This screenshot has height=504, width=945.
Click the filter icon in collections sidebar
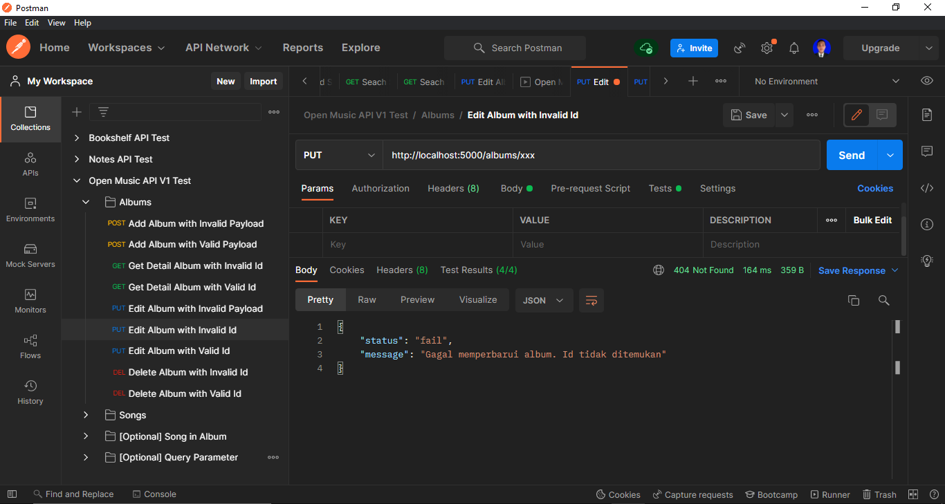103,112
